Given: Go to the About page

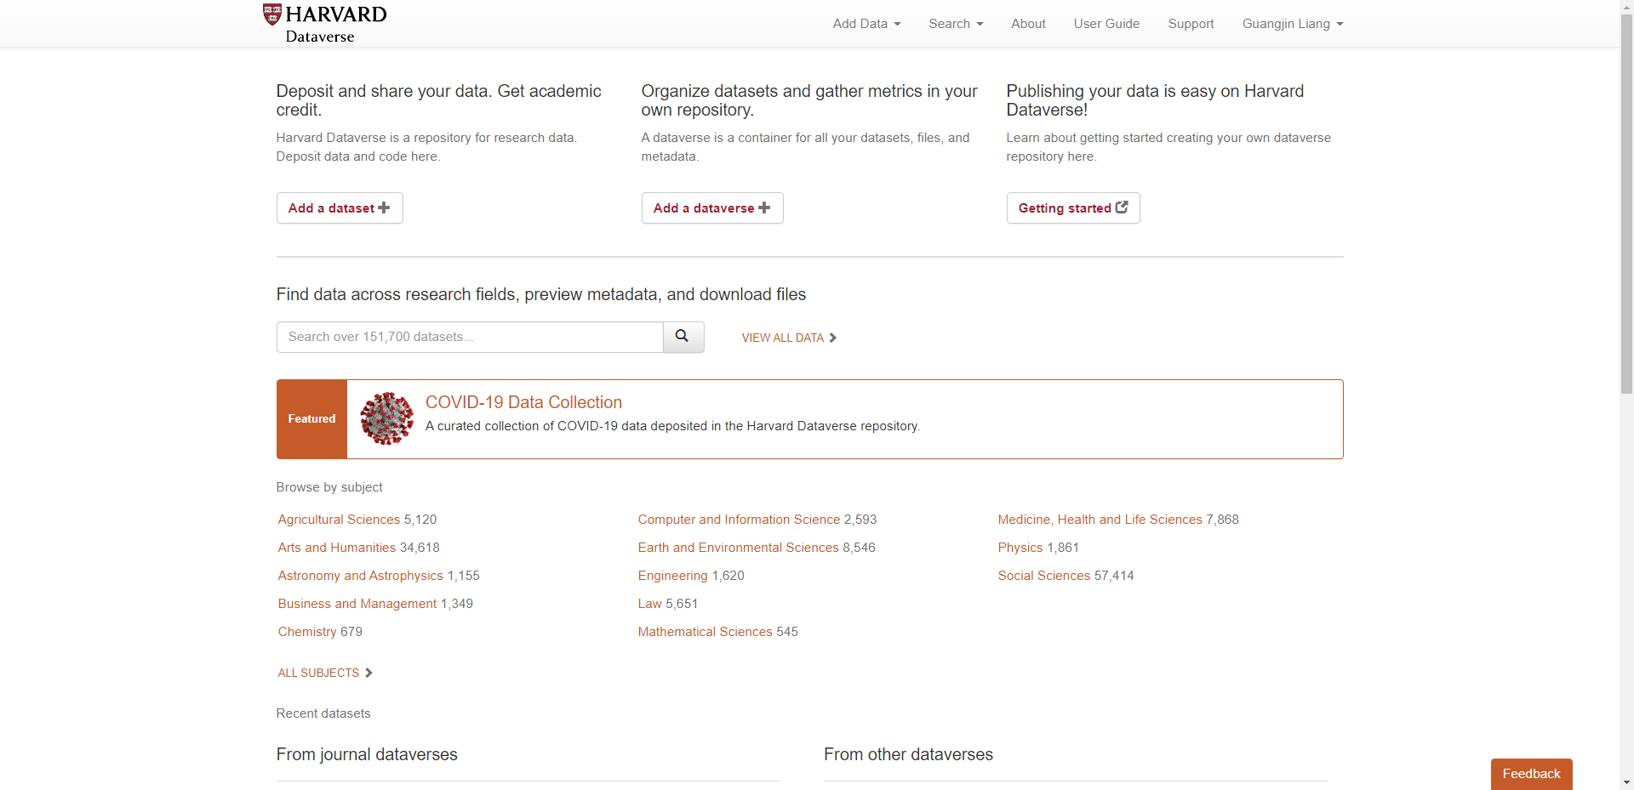Looking at the screenshot, I should 1028,24.
